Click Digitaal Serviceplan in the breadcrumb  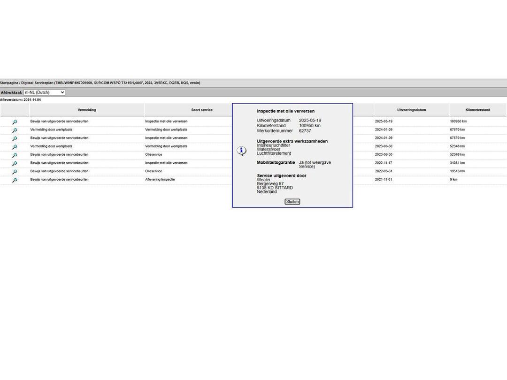pyautogui.click(x=37, y=83)
